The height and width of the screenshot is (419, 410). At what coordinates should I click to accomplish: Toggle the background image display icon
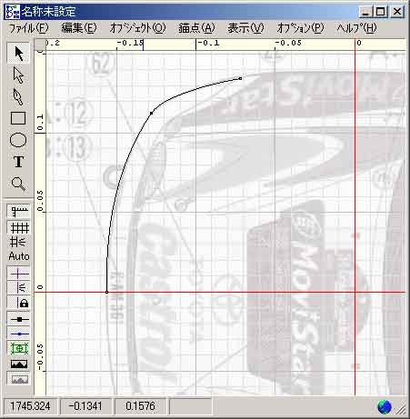[x=19, y=364]
